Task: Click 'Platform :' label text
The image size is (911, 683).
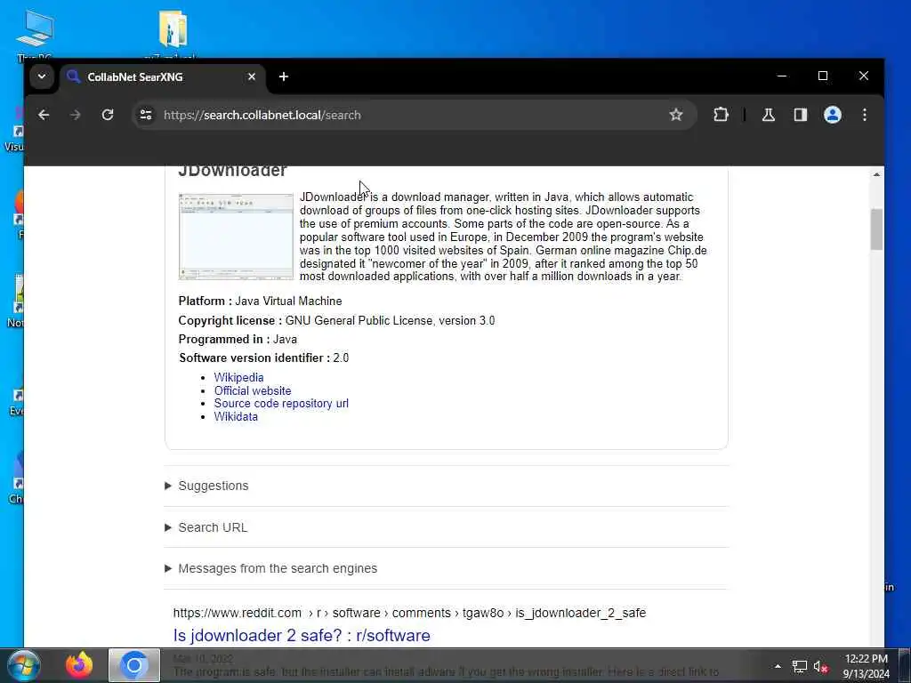Action: point(206,301)
